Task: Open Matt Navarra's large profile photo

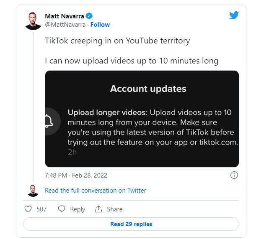Action: tap(33, 21)
